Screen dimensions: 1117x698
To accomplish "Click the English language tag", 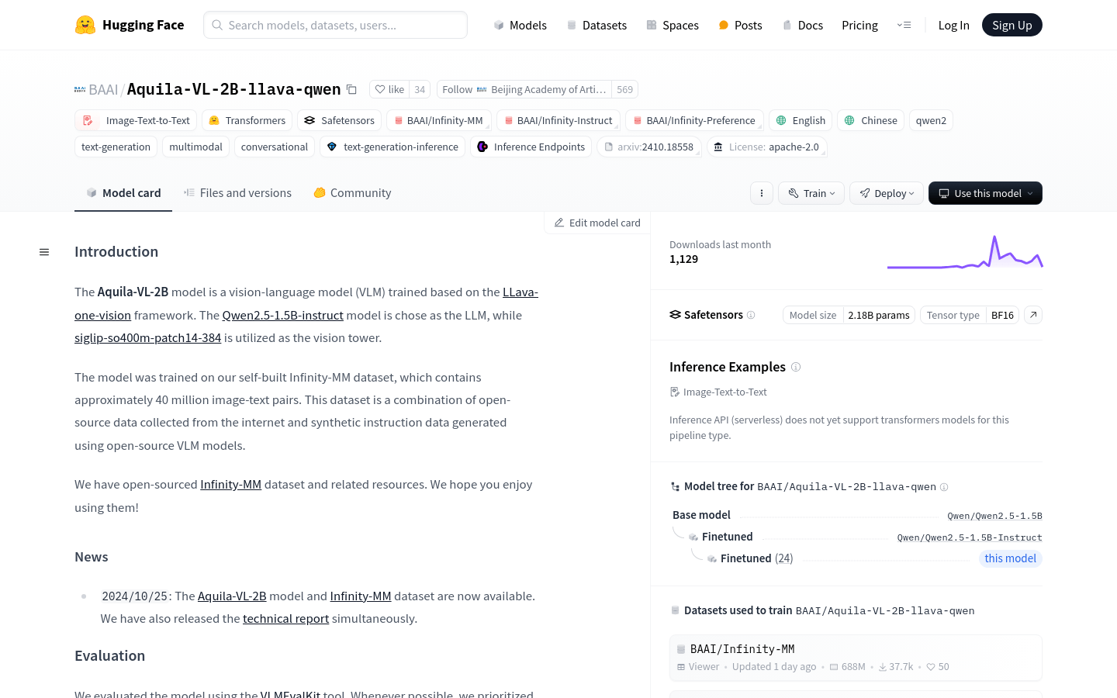I will [x=801, y=120].
